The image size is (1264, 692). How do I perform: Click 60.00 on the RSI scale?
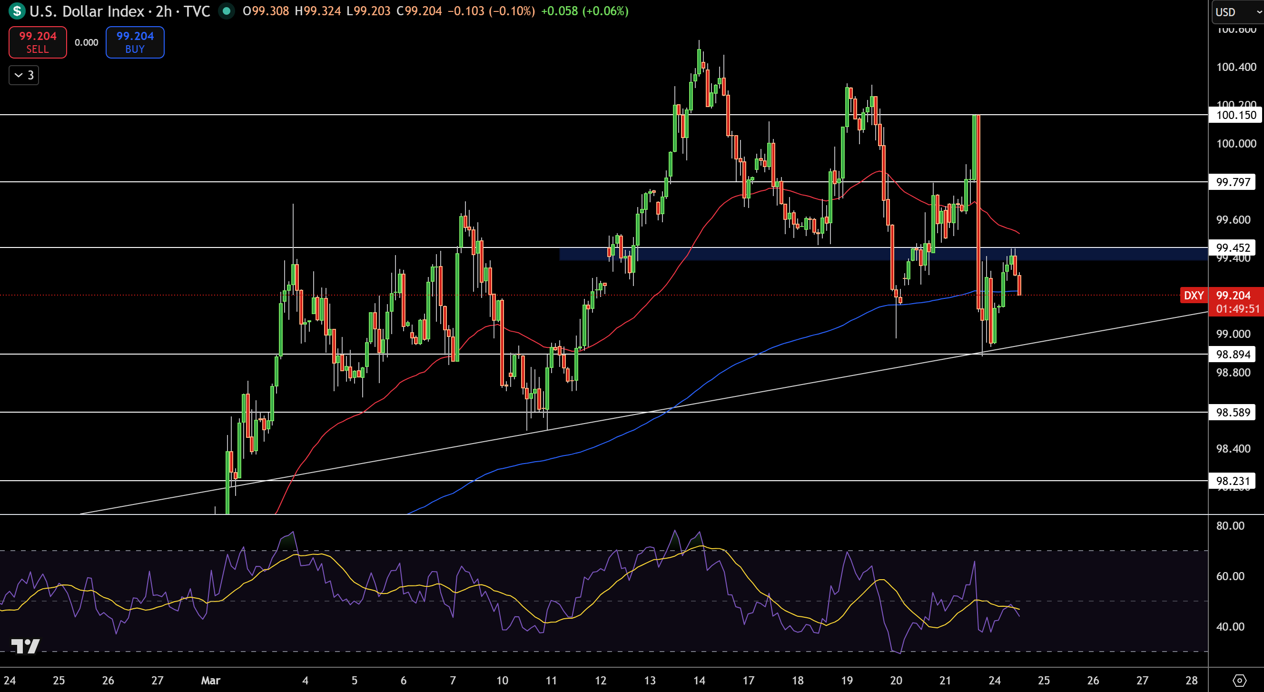tap(1230, 576)
